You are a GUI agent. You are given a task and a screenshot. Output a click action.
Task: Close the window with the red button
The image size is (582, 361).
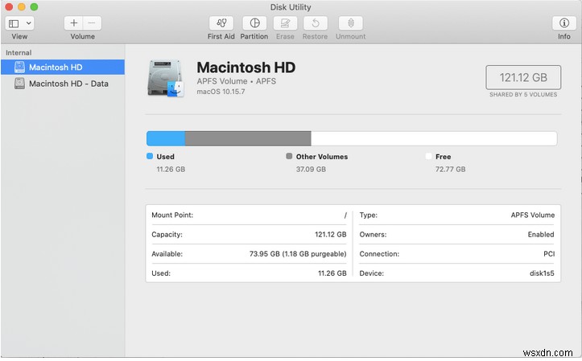(9, 6)
